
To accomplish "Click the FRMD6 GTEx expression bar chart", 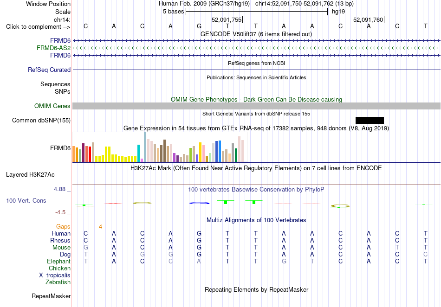I will (x=158, y=147).
